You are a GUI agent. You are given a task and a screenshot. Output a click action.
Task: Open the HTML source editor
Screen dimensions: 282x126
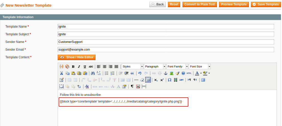pyautogui.click(x=189, y=73)
